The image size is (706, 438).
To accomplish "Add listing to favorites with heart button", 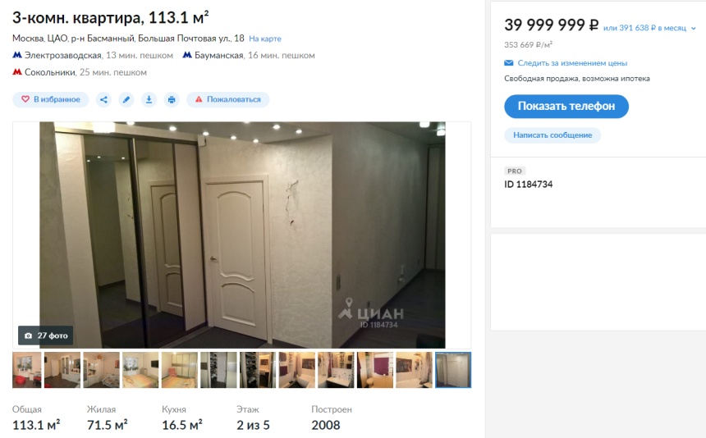I will 50,99.
